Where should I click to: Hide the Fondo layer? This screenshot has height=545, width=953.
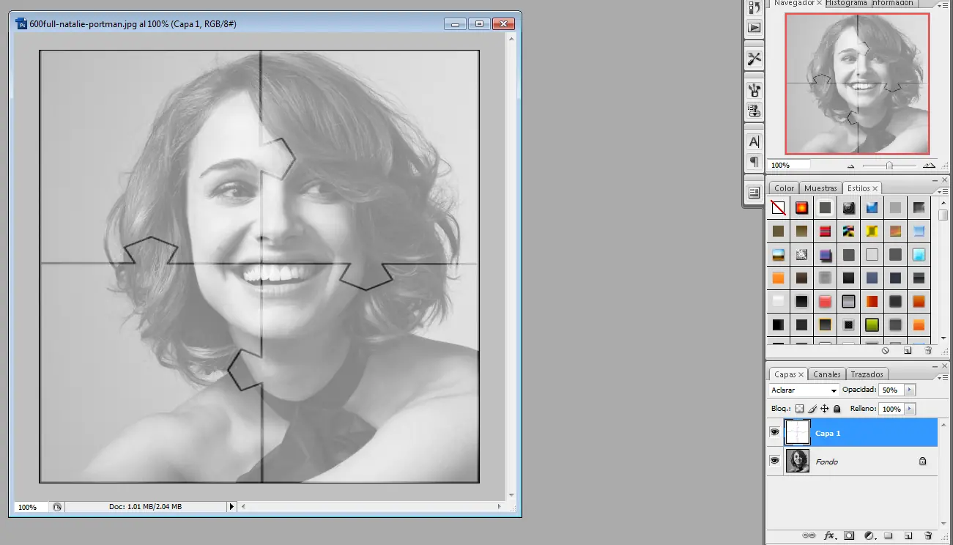[774, 461]
